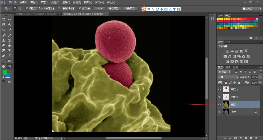Screen dimensions: 263x140
Task: Select the Eraser tool
Action: [x=4, y=45]
